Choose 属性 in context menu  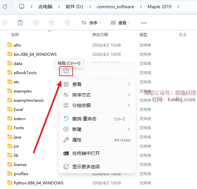(x=97, y=140)
